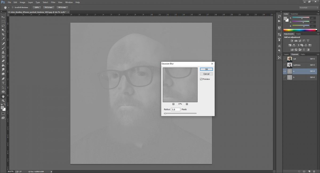This screenshot has height=173, width=320.
Task: Hide the 'a' channel eye icon
Action: 285,71
